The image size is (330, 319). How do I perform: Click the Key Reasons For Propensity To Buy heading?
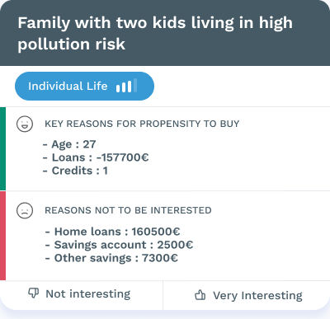[x=142, y=124]
